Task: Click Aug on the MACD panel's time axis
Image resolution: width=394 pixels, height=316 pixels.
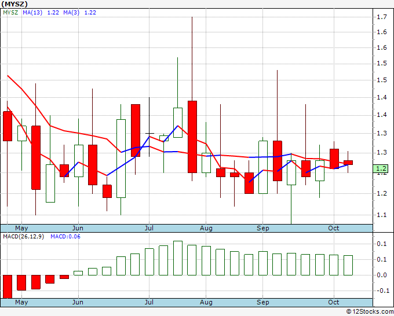Action: click(x=206, y=303)
